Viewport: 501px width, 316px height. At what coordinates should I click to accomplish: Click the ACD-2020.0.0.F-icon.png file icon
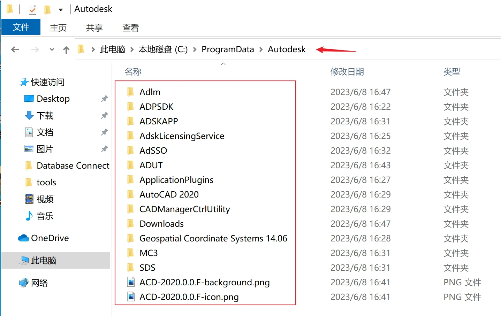click(x=131, y=297)
